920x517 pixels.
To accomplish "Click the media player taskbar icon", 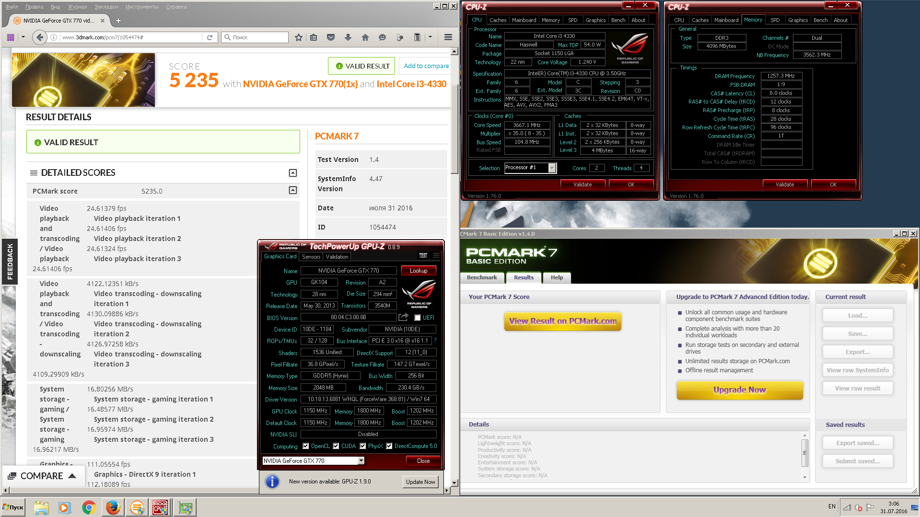I will pos(65,507).
